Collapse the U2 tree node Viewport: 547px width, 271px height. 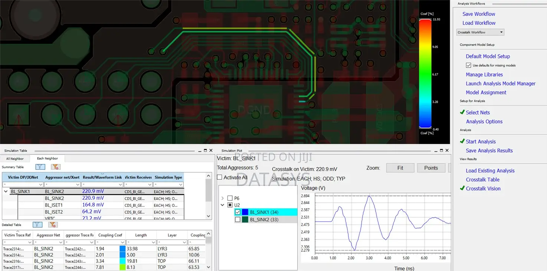coord(223,205)
